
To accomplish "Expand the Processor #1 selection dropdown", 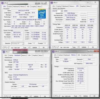I will pyautogui.click(x=23, y=43).
